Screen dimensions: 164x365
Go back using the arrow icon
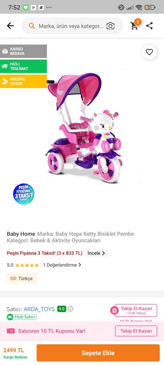[x=10, y=26]
